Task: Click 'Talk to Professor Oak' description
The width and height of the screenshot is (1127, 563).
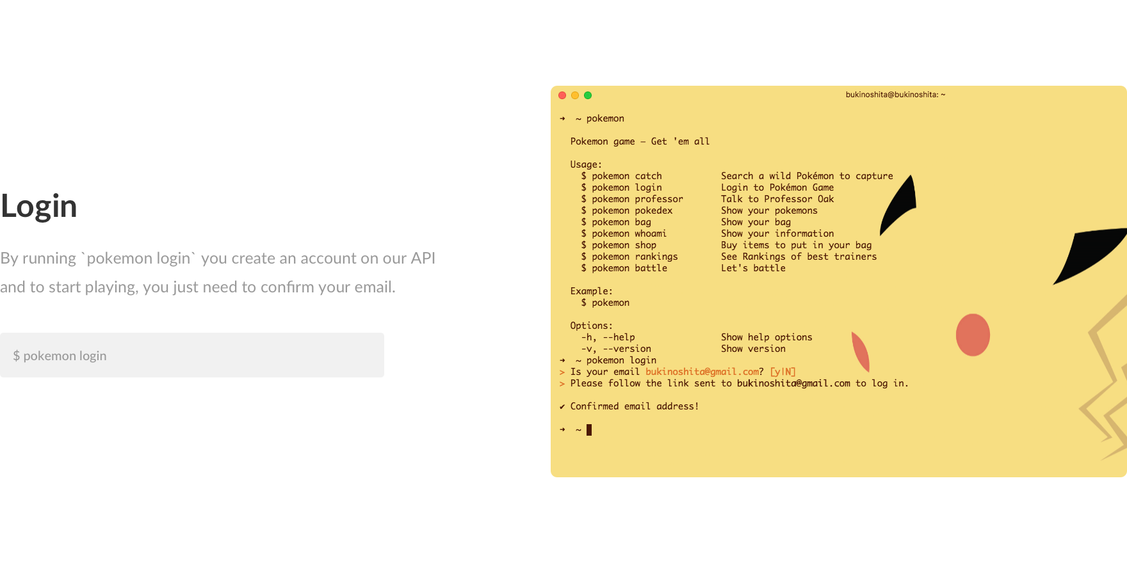Action: (777, 199)
